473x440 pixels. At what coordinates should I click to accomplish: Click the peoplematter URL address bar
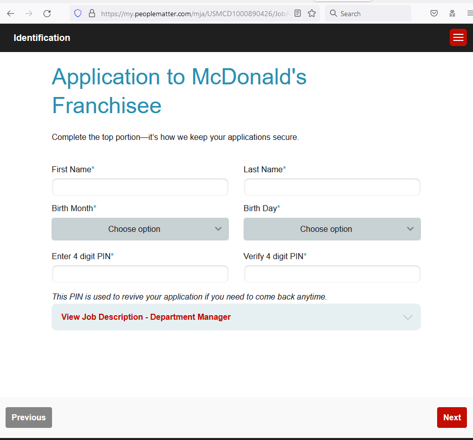click(x=195, y=14)
